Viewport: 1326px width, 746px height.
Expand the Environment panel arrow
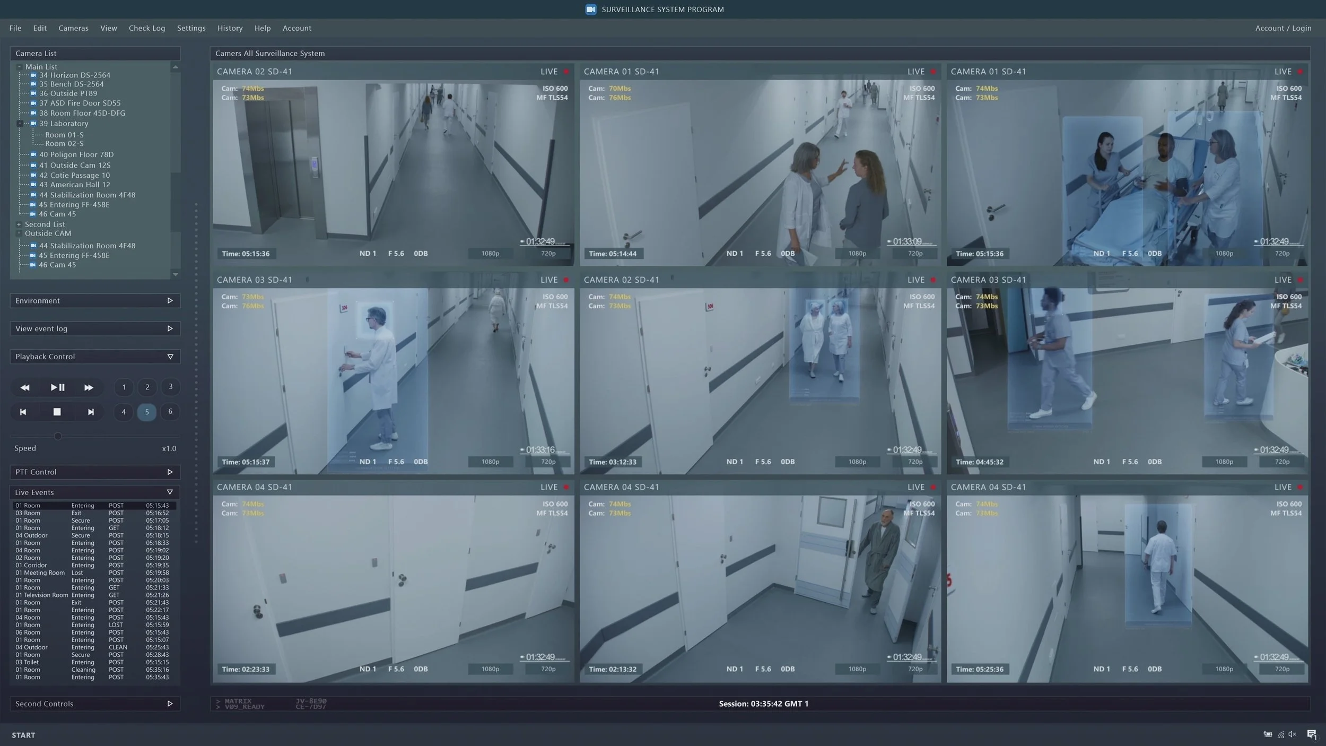point(170,301)
